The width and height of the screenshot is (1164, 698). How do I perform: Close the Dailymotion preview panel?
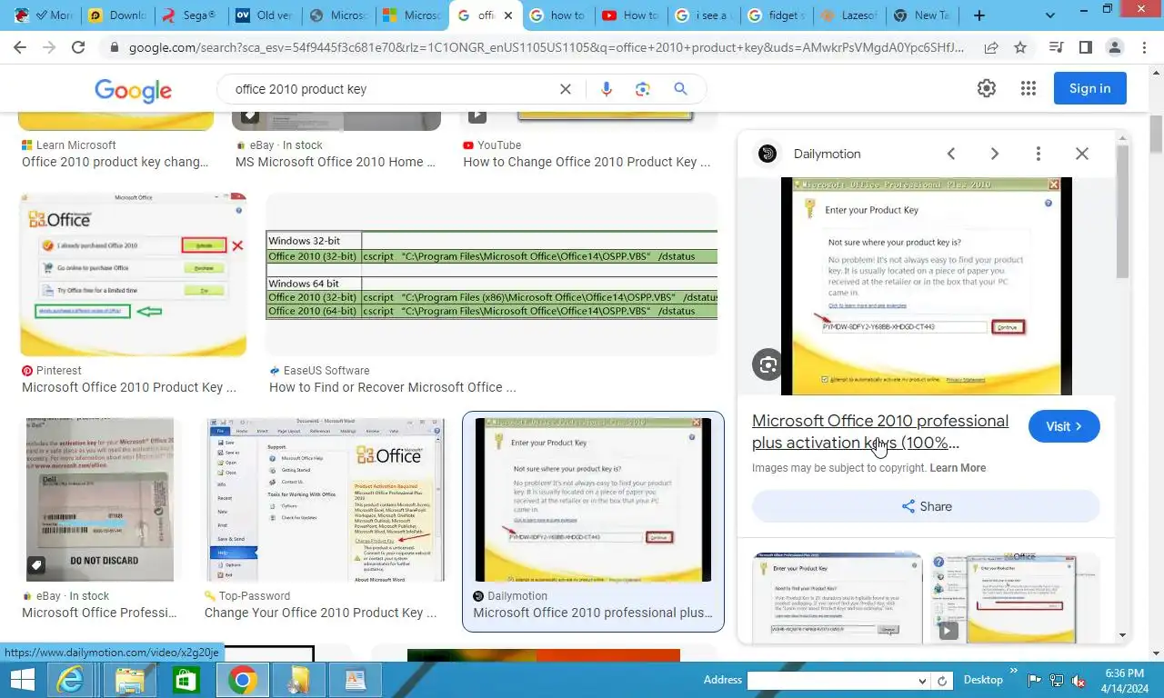coord(1082,154)
